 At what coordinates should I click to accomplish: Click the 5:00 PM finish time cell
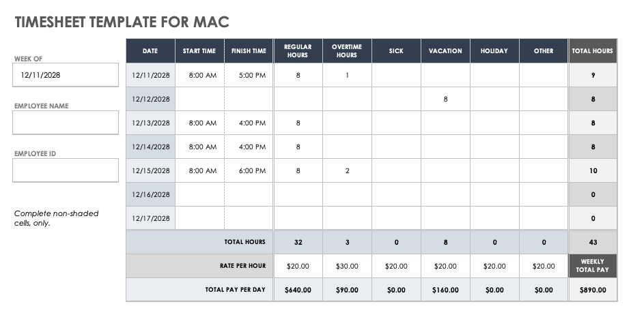pyautogui.click(x=249, y=76)
